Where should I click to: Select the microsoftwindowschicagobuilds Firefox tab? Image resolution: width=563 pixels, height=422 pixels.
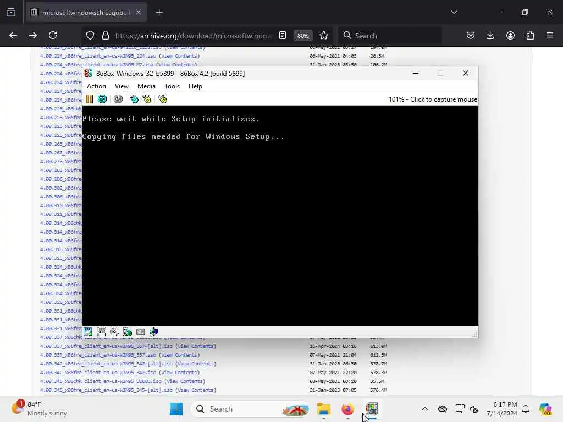(86, 13)
